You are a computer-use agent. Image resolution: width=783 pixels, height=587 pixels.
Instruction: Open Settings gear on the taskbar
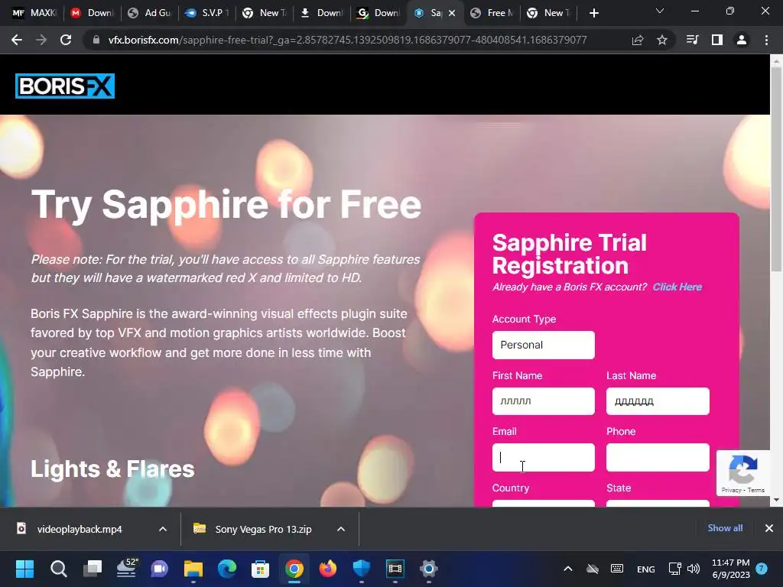(x=429, y=569)
